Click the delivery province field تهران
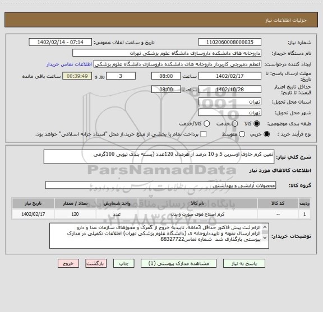The height and width of the screenshot is (312, 323). [230, 102]
